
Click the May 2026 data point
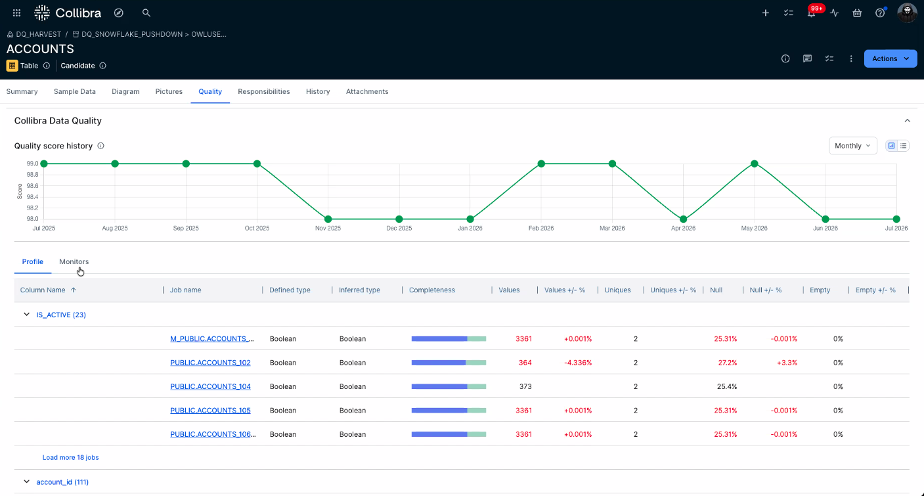click(x=754, y=164)
